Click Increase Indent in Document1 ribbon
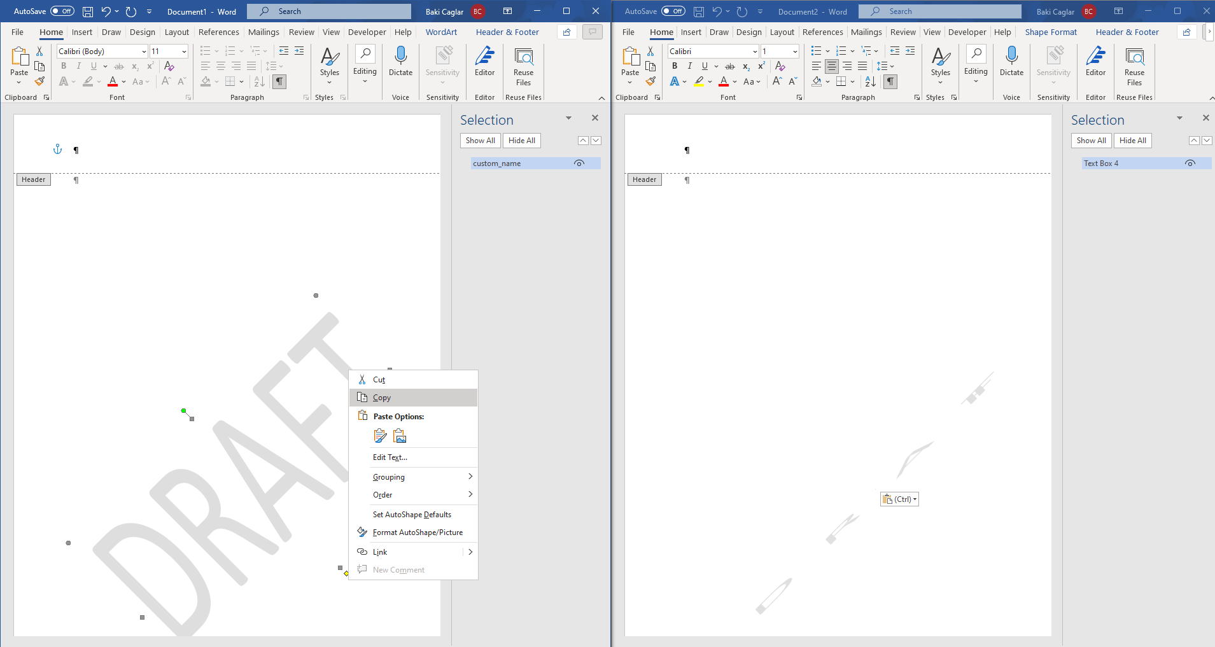The height and width of the screenshot is (647, 1215). 299,51
